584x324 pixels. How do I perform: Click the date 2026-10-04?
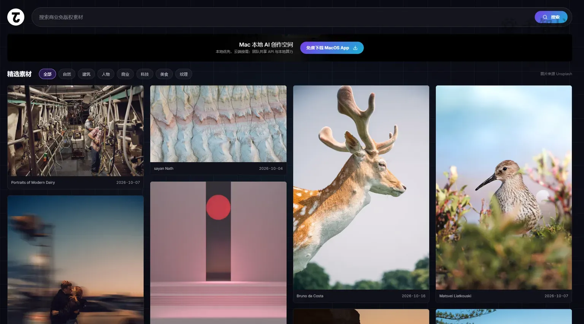point(271,168)
